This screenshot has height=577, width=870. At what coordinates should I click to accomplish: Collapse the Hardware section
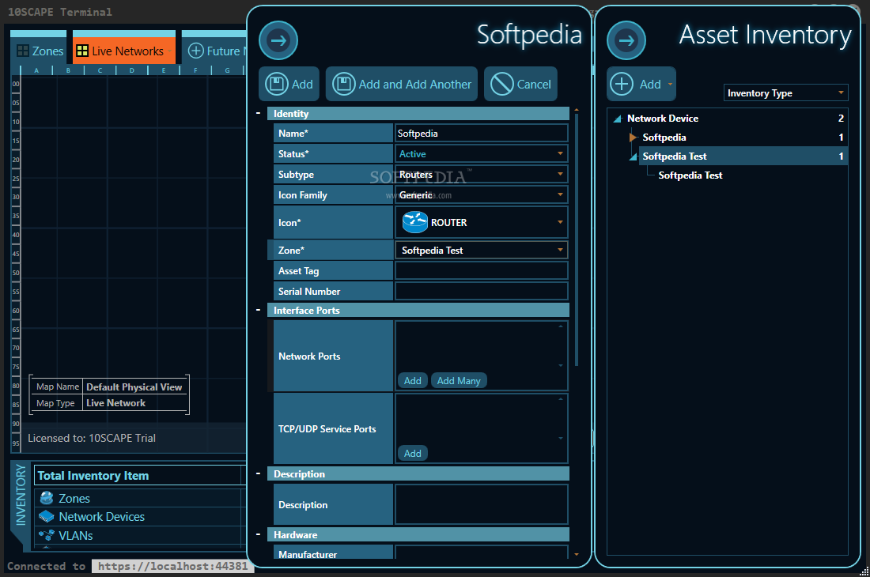258,534
